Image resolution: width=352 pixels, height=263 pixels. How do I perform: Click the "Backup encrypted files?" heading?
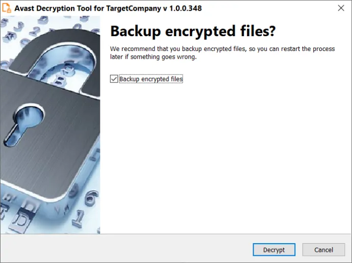pos(193,31)
